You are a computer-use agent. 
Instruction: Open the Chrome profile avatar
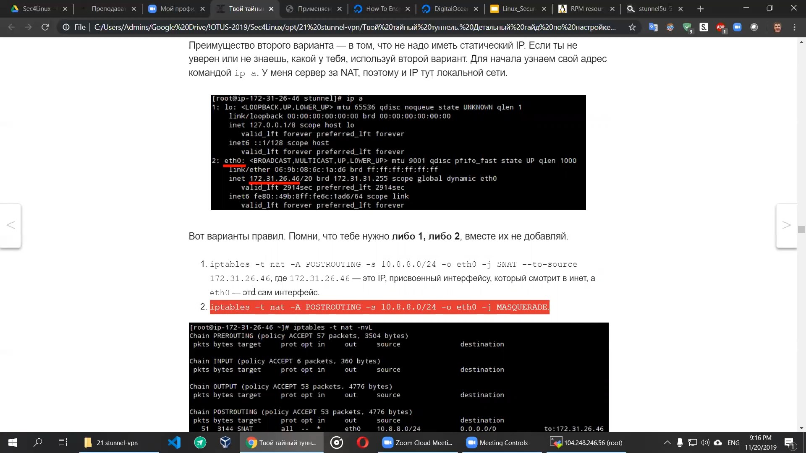coord(777,27)
